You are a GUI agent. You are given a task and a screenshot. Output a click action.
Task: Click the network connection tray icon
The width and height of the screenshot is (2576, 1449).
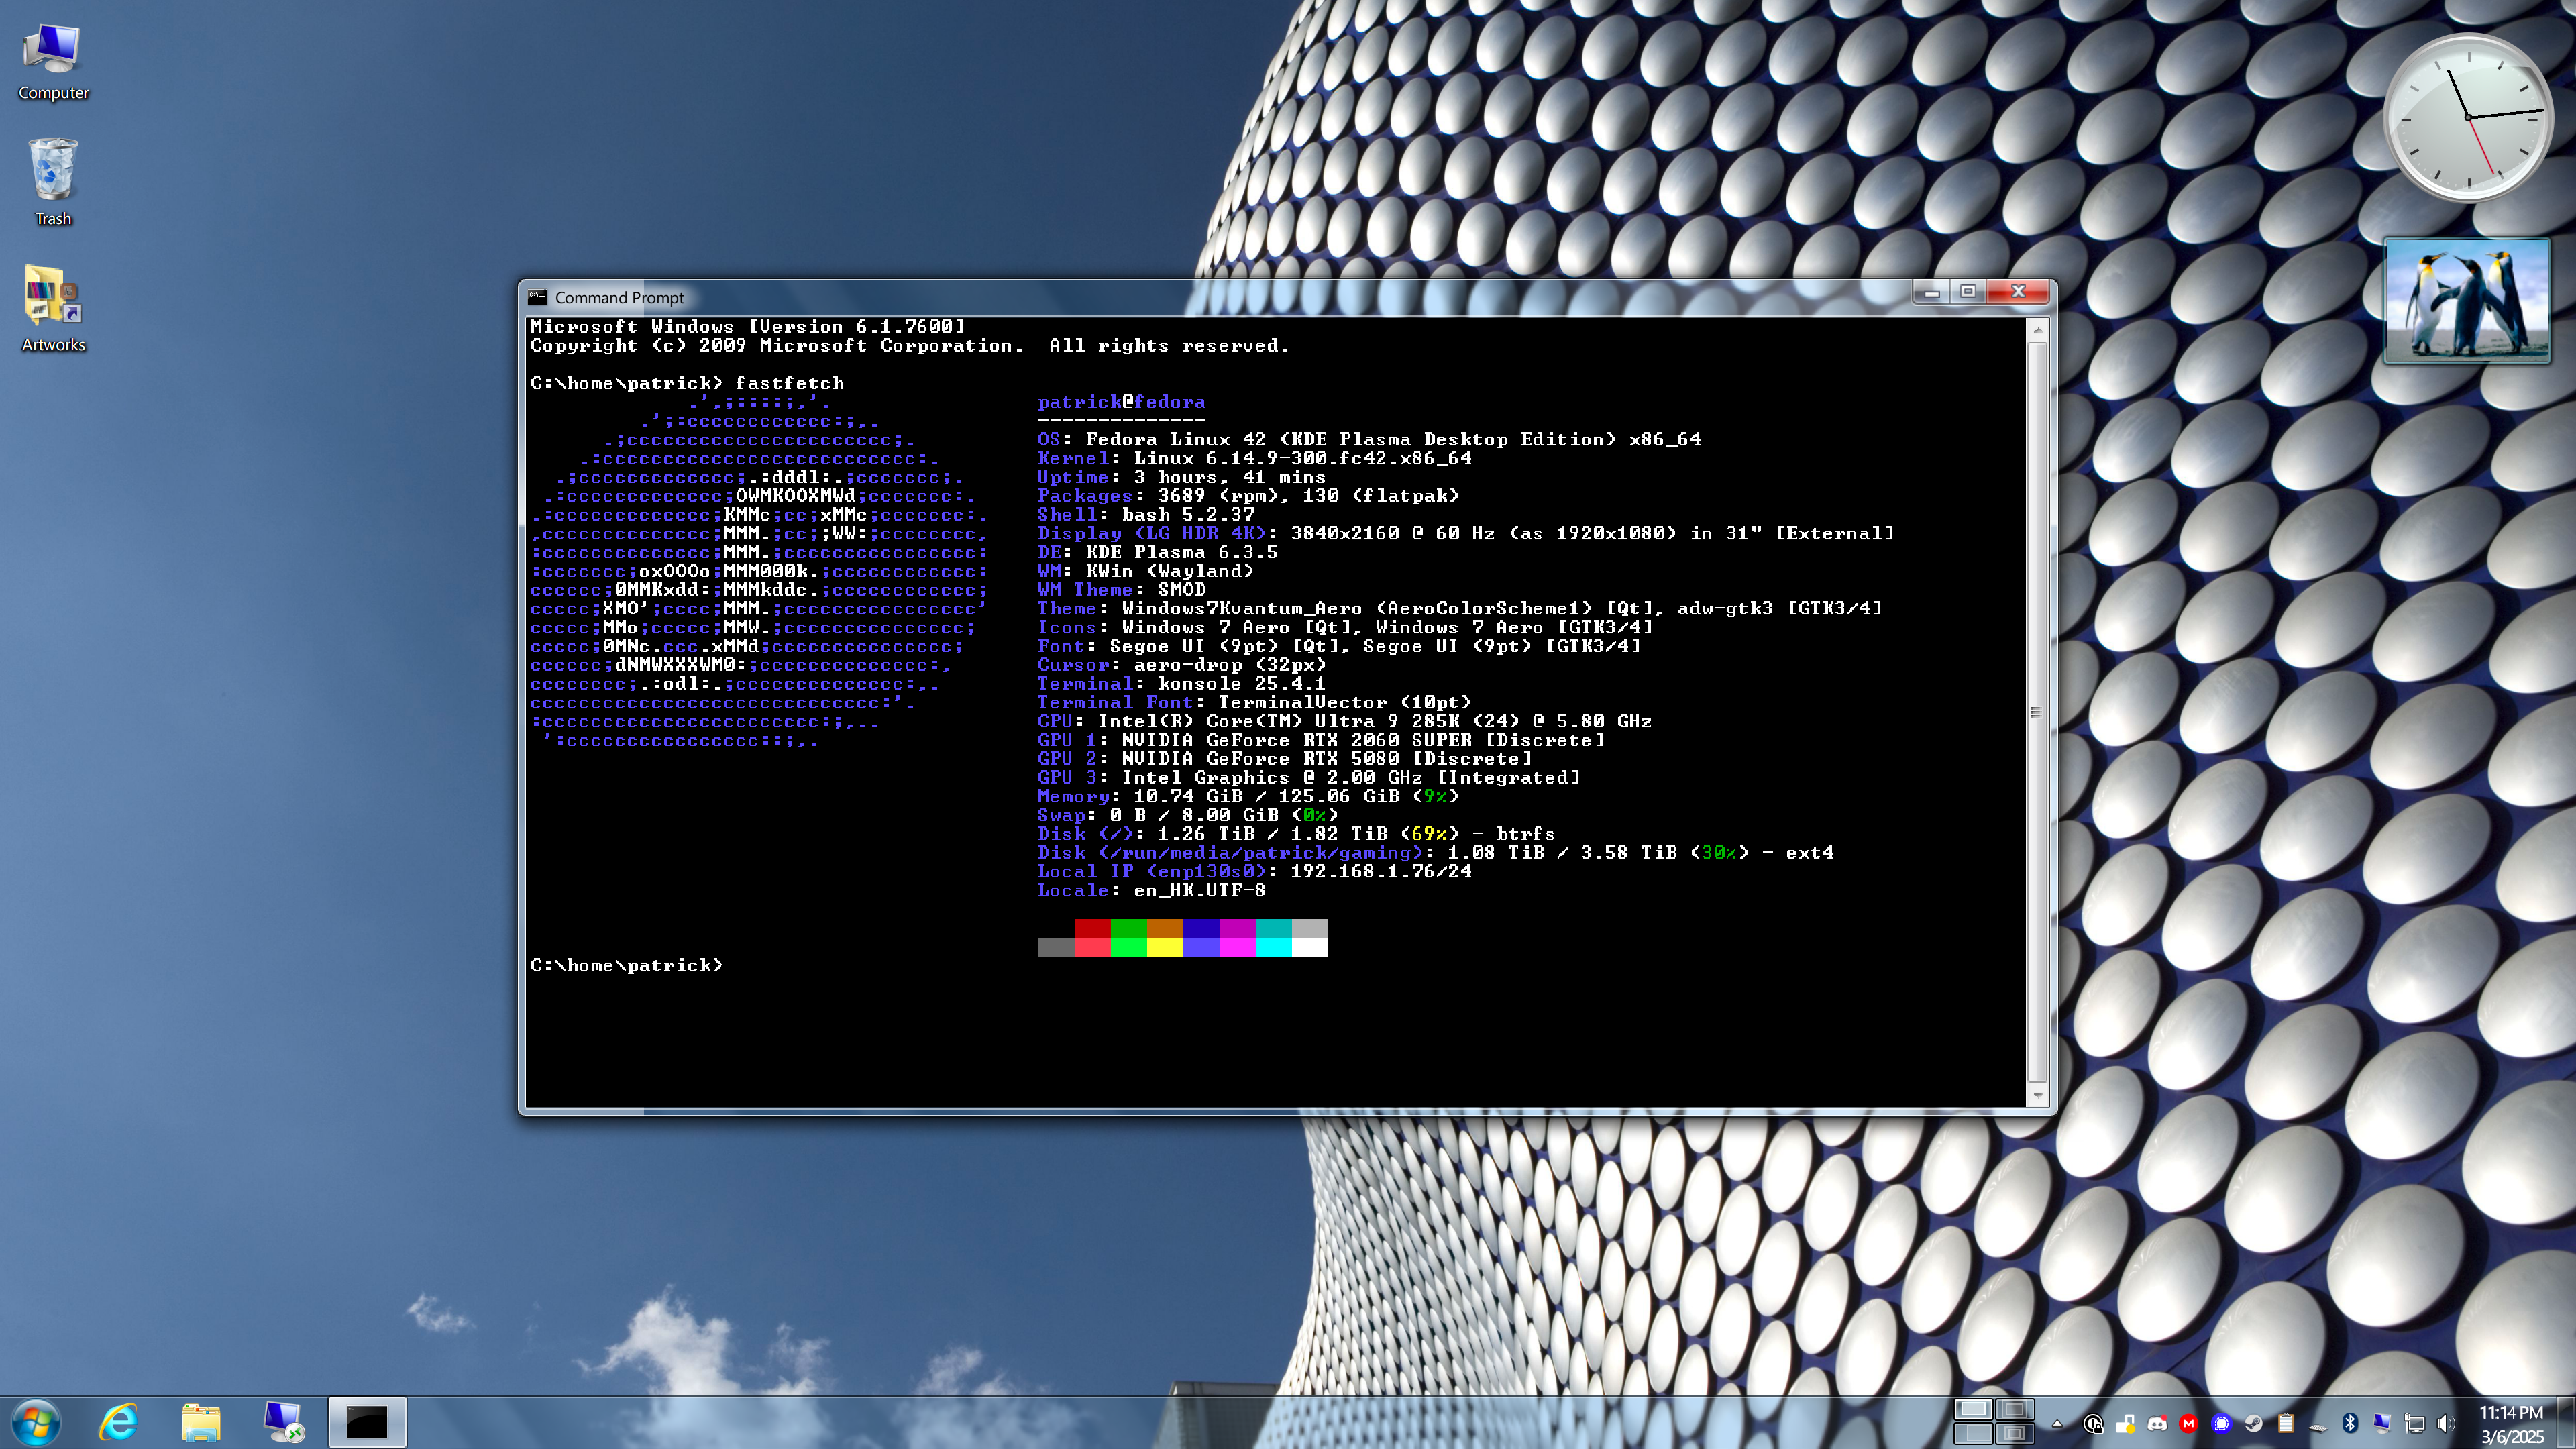tap(2415, 1423)
